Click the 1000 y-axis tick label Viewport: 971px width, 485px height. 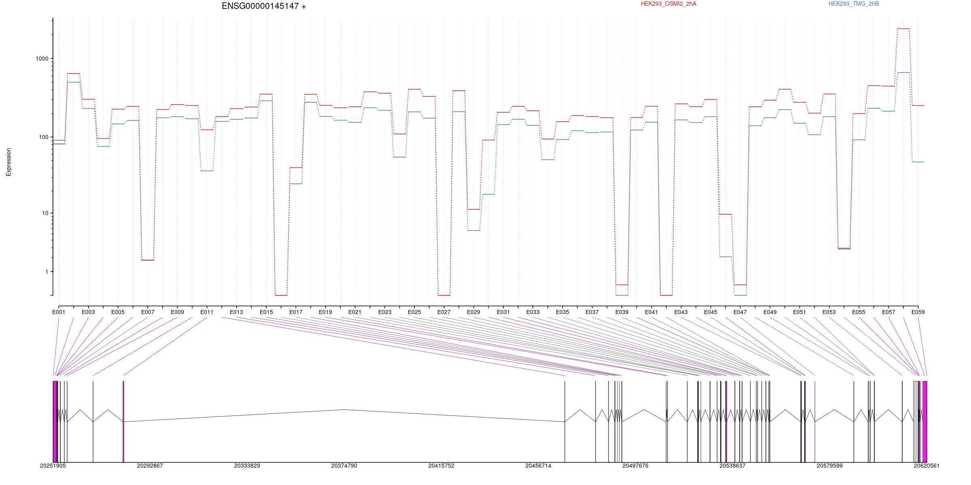42,59
